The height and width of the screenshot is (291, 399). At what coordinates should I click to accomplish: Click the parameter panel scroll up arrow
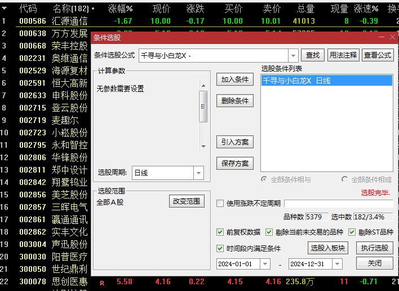point(203,86)
